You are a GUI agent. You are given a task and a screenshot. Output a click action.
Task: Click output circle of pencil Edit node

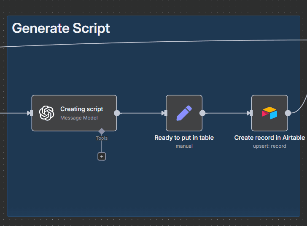[202, 113]
